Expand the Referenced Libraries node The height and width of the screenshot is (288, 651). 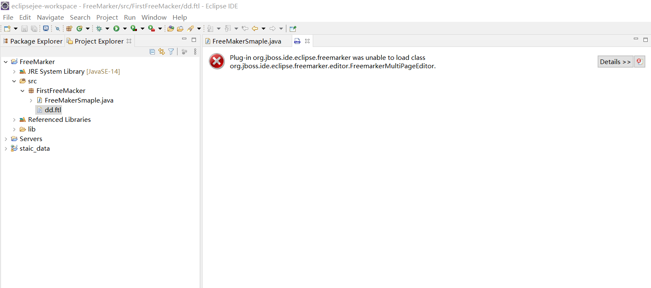click(14, 120)
